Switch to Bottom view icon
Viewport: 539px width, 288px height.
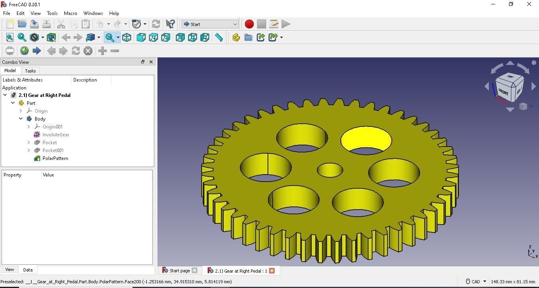(x=193, y=37)
